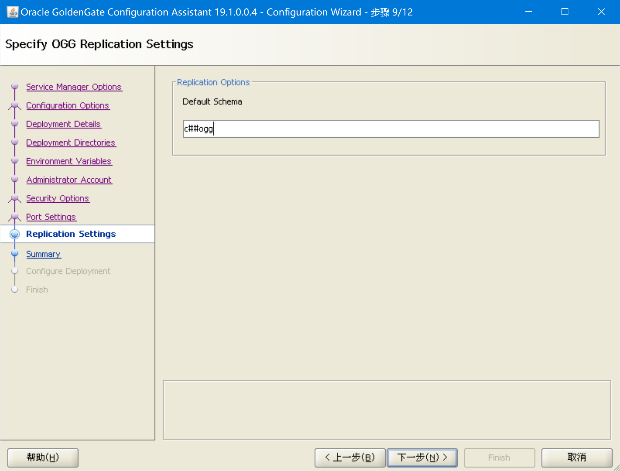
Task: Jump to Deployment Directories step
Action: (x=71, y=143)
